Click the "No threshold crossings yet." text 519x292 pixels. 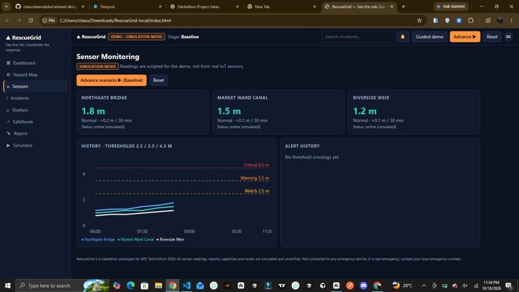pos(312,157)
